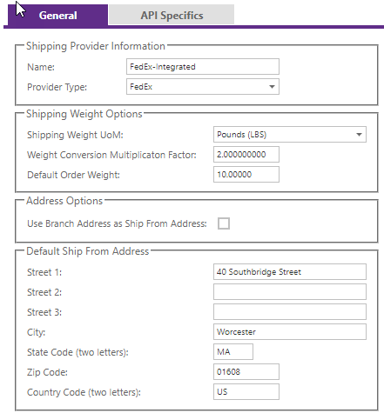Click the Country Code field with US
Screen dimensions: 384x413
246,392
